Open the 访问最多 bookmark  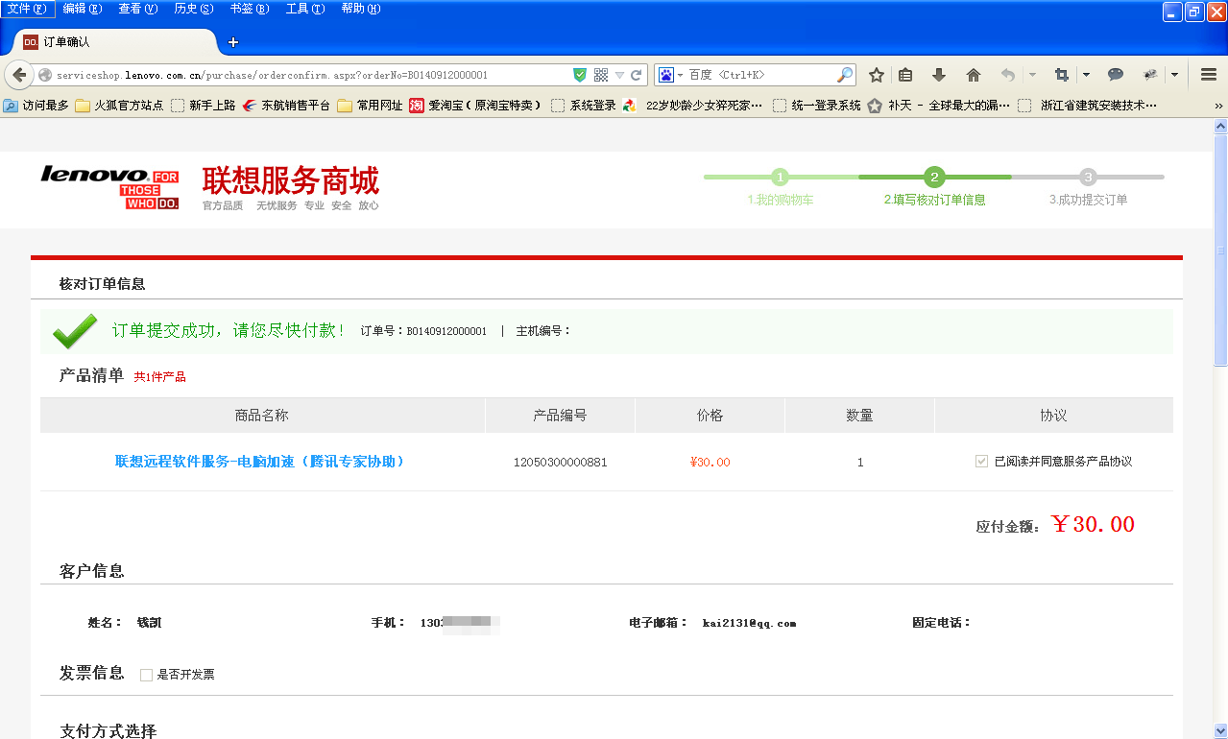click(36, 106)
